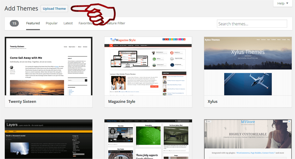Viewport: 295px width, 159px height.
Task: Show the Latest themes tab
Action: (68, 23)
